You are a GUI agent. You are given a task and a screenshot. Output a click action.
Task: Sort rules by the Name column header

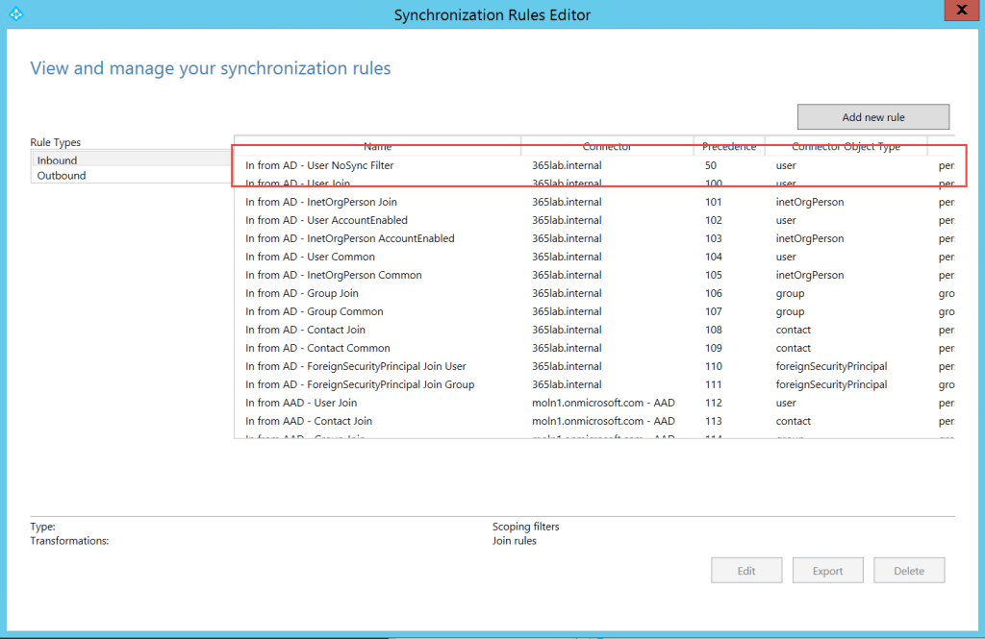(377, 146)
